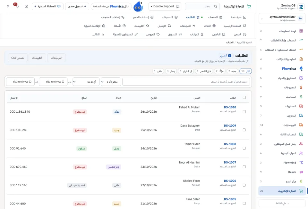308x209 pixels.
Task: Click the المصروفات dollar icon
Action: pos(301,87)
